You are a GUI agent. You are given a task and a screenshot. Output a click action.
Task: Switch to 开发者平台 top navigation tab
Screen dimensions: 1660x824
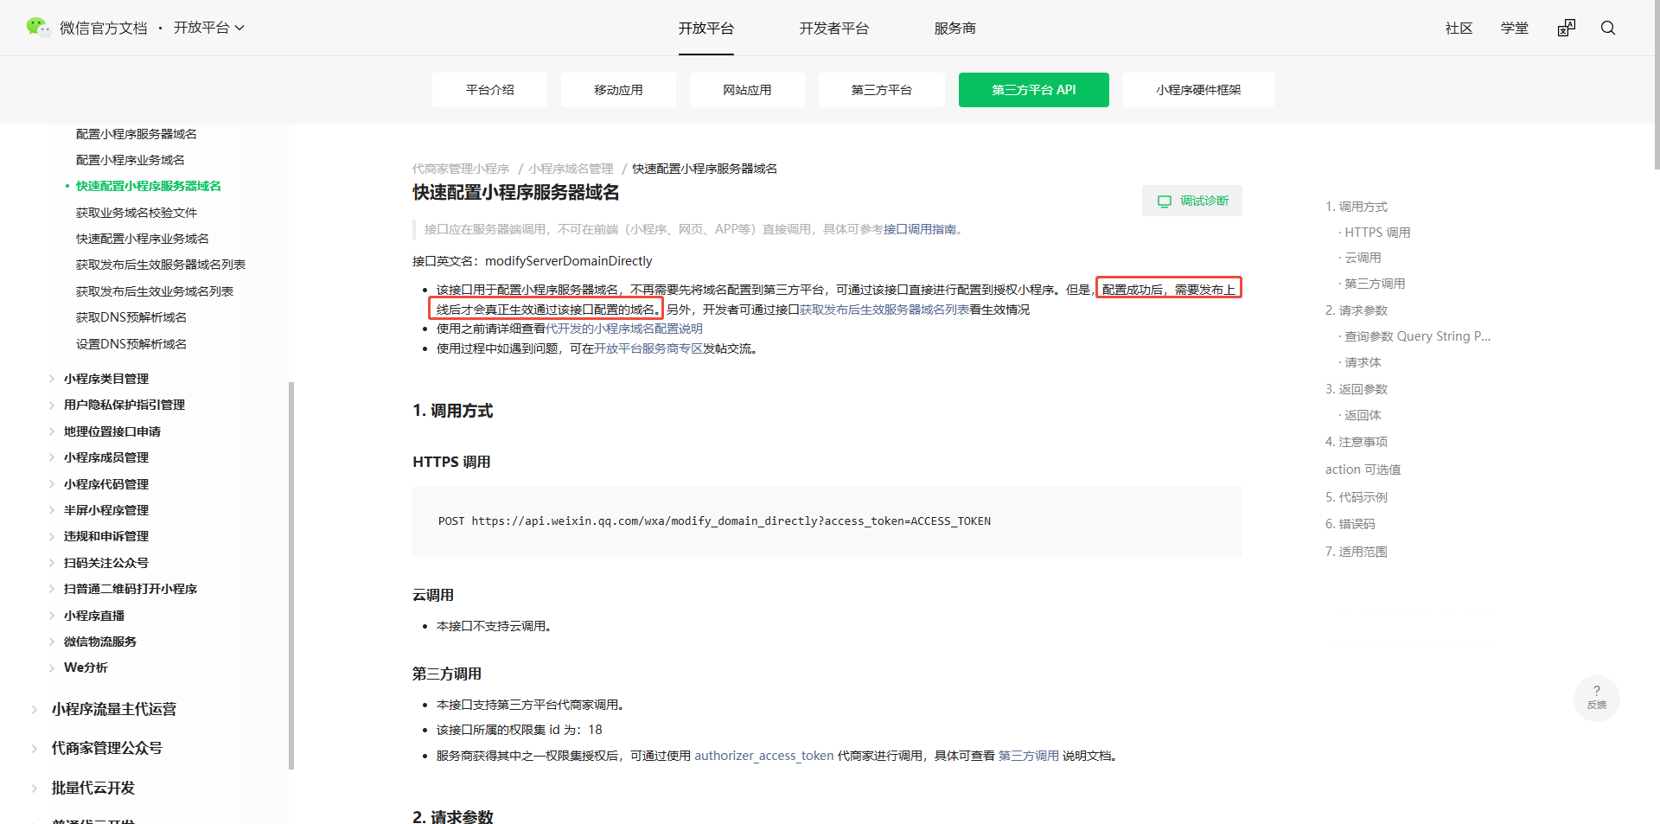(834, 28)
